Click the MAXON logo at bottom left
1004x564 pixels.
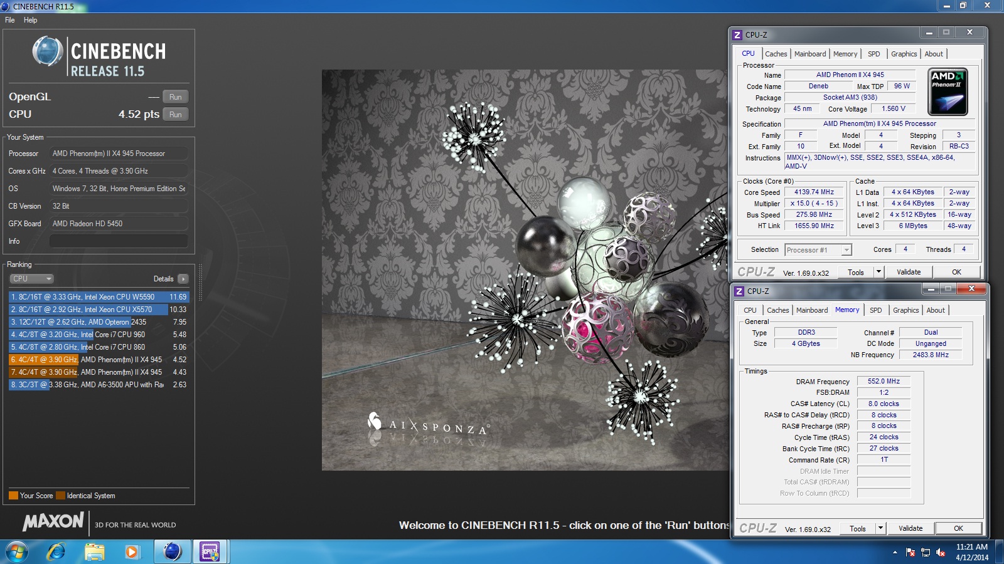[x=53, y=521]
